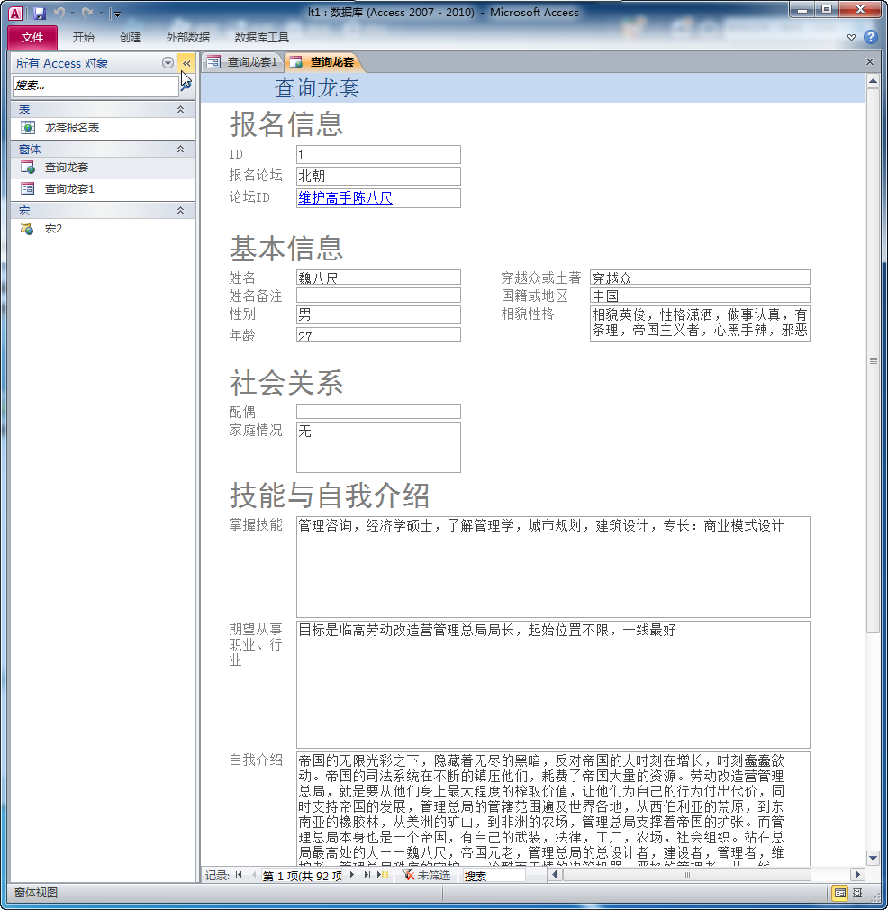Viewport: 888px width, 910px height.
Task: Collapse the navigation pane with the double-chevron button
Action: point(186,63)
